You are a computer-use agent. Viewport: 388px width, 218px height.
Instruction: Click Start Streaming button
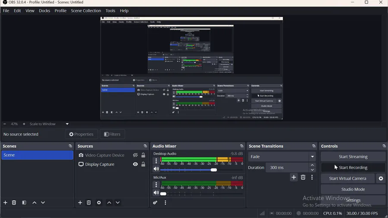353,156
